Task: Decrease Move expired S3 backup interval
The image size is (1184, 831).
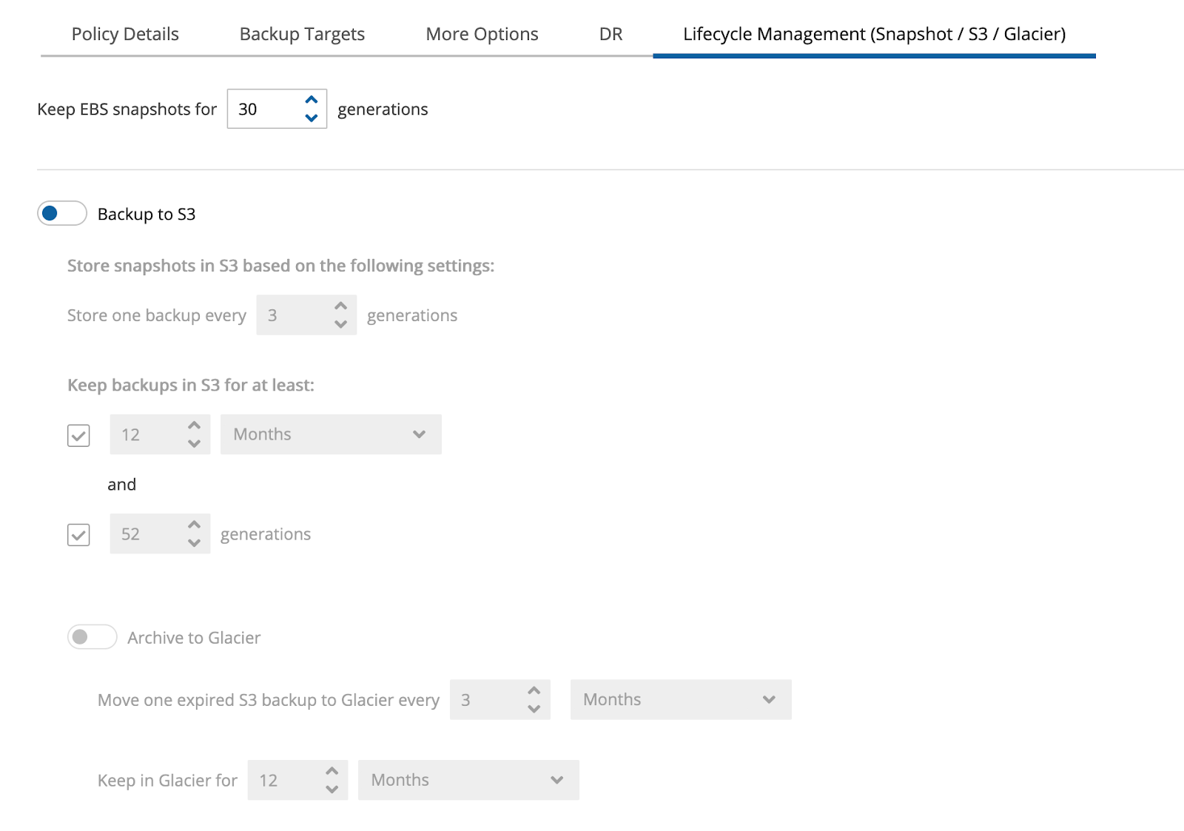Action: tap(534, 709)
